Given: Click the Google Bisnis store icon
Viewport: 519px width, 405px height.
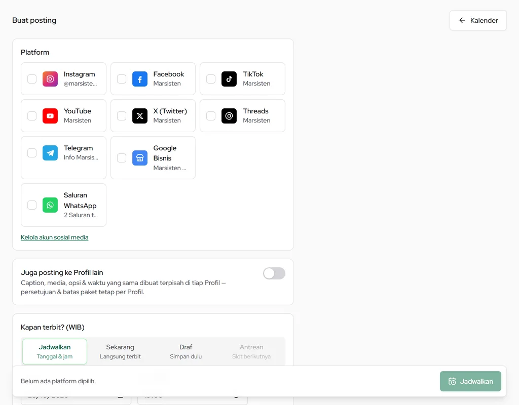Looking at the screenshot, I should tap(140, 158).
